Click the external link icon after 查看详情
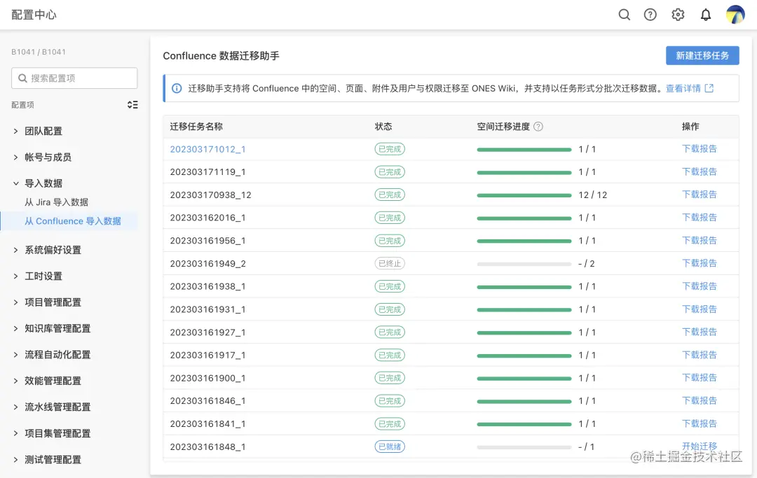Viewport: 757px width, 478px height. [709, 89]
